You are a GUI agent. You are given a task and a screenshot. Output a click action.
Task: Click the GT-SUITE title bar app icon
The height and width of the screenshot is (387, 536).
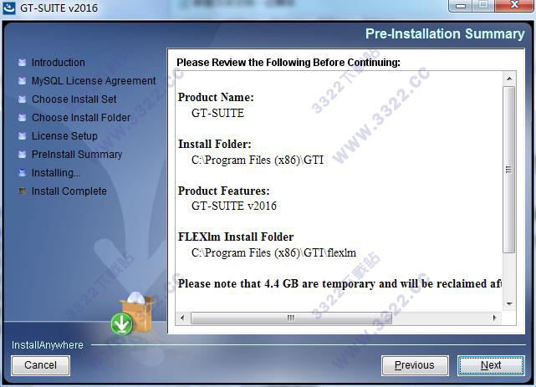click(9, 8)
